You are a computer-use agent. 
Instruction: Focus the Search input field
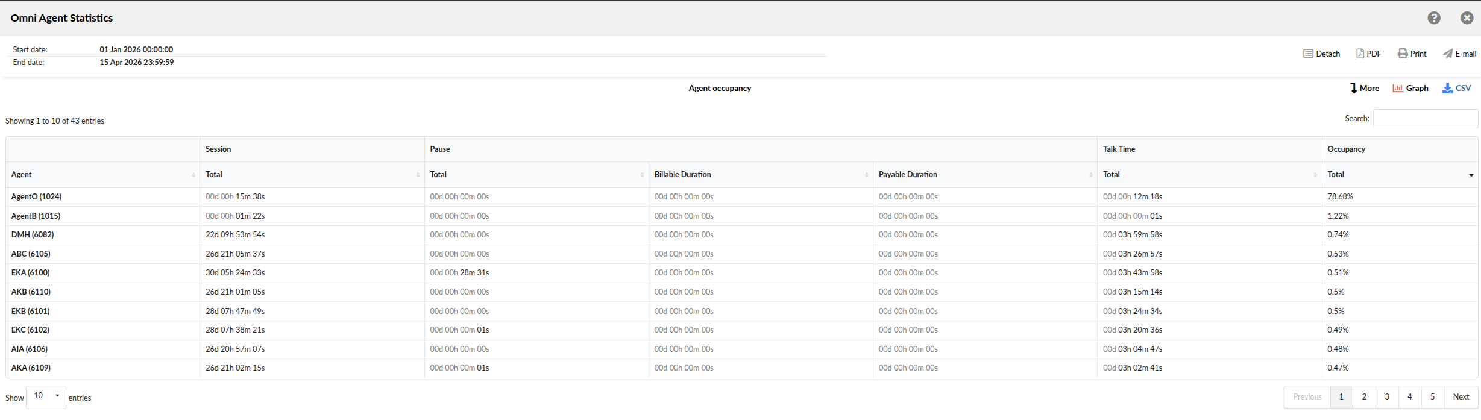[x=1425, y=119]
